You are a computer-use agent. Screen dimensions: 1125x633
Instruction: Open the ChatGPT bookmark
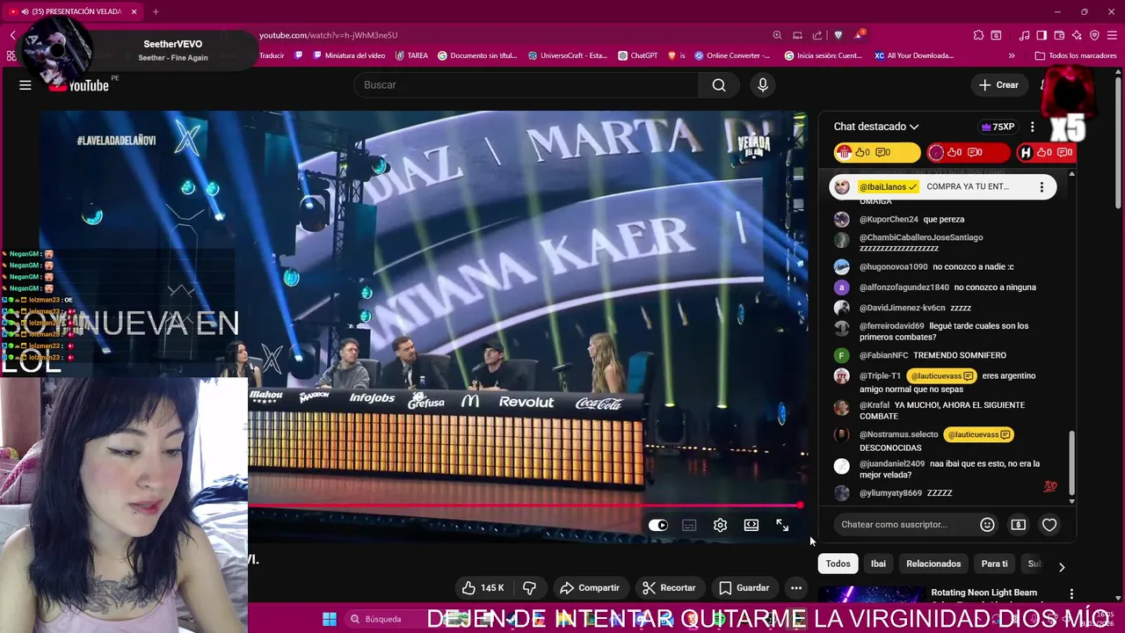638,55
